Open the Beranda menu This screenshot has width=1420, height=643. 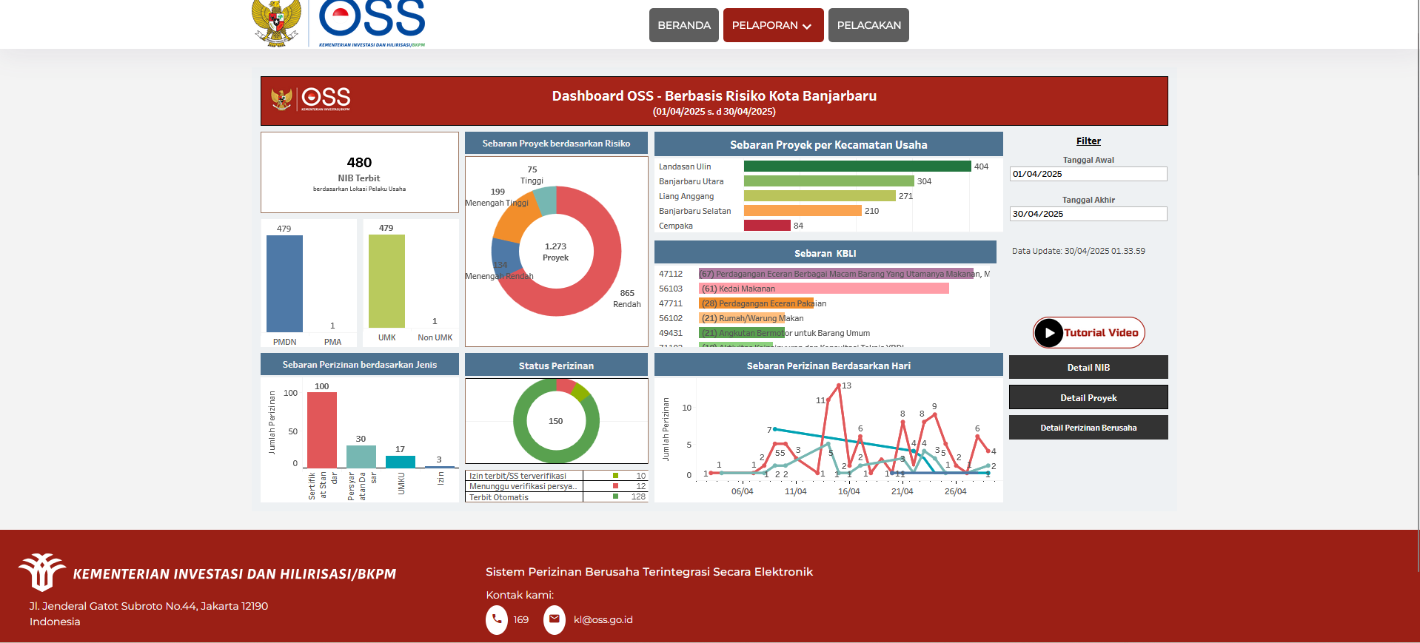[683, 25]
